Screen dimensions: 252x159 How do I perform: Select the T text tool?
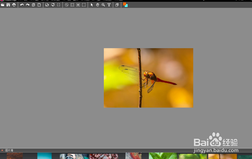(x=109, y=5)
